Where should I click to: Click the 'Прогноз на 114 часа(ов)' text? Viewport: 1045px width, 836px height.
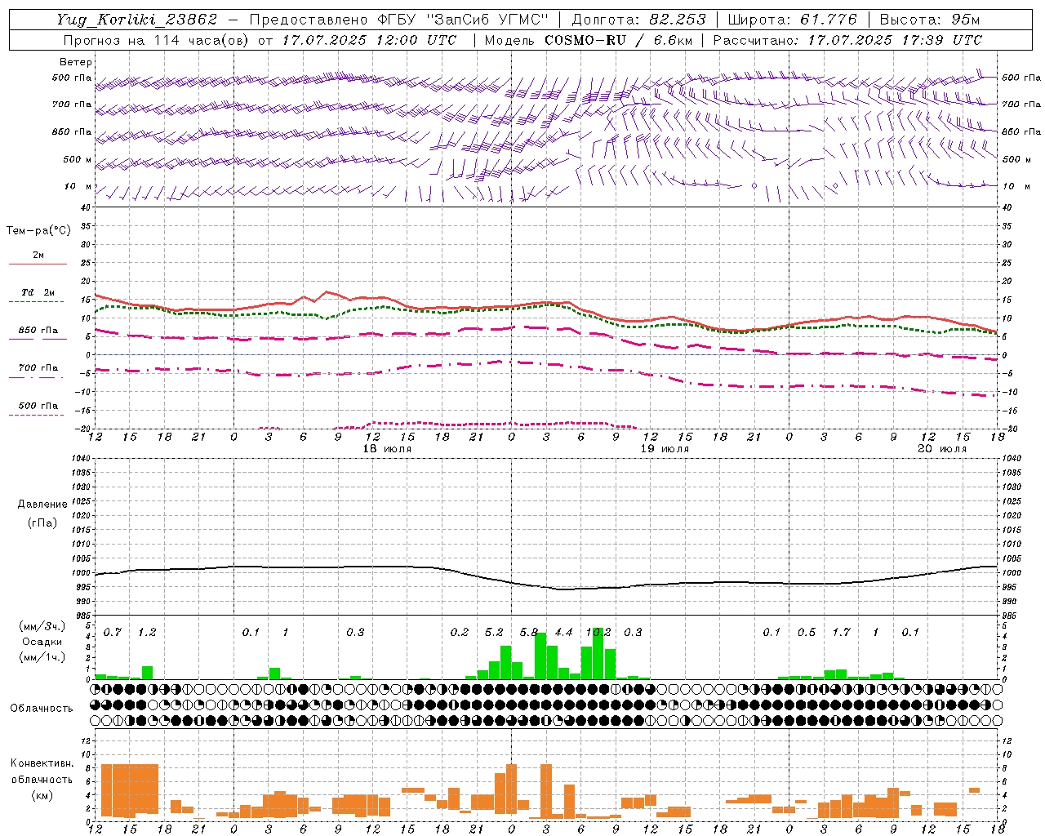tap(156, 40)
